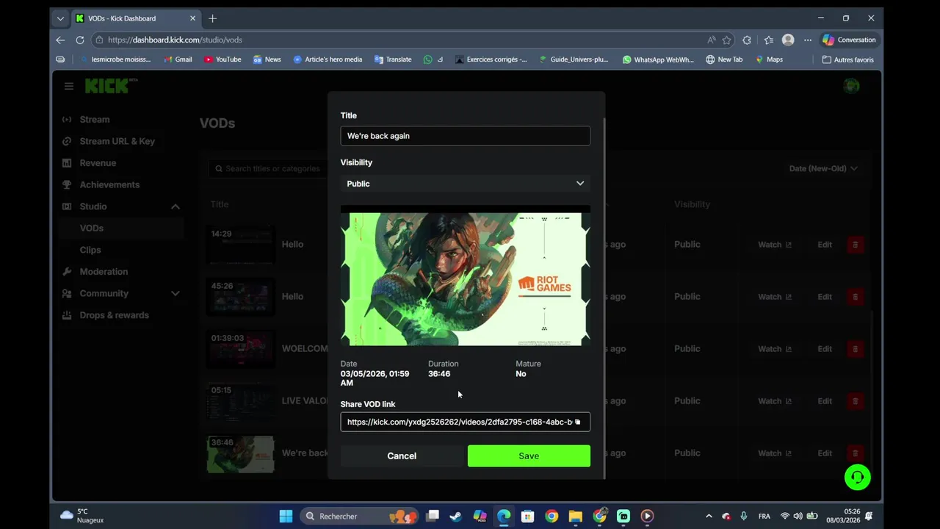This screenshot has width=940, height=529.
Task: Open the Gmail bookmark
Action: click(x=178, y=60)
